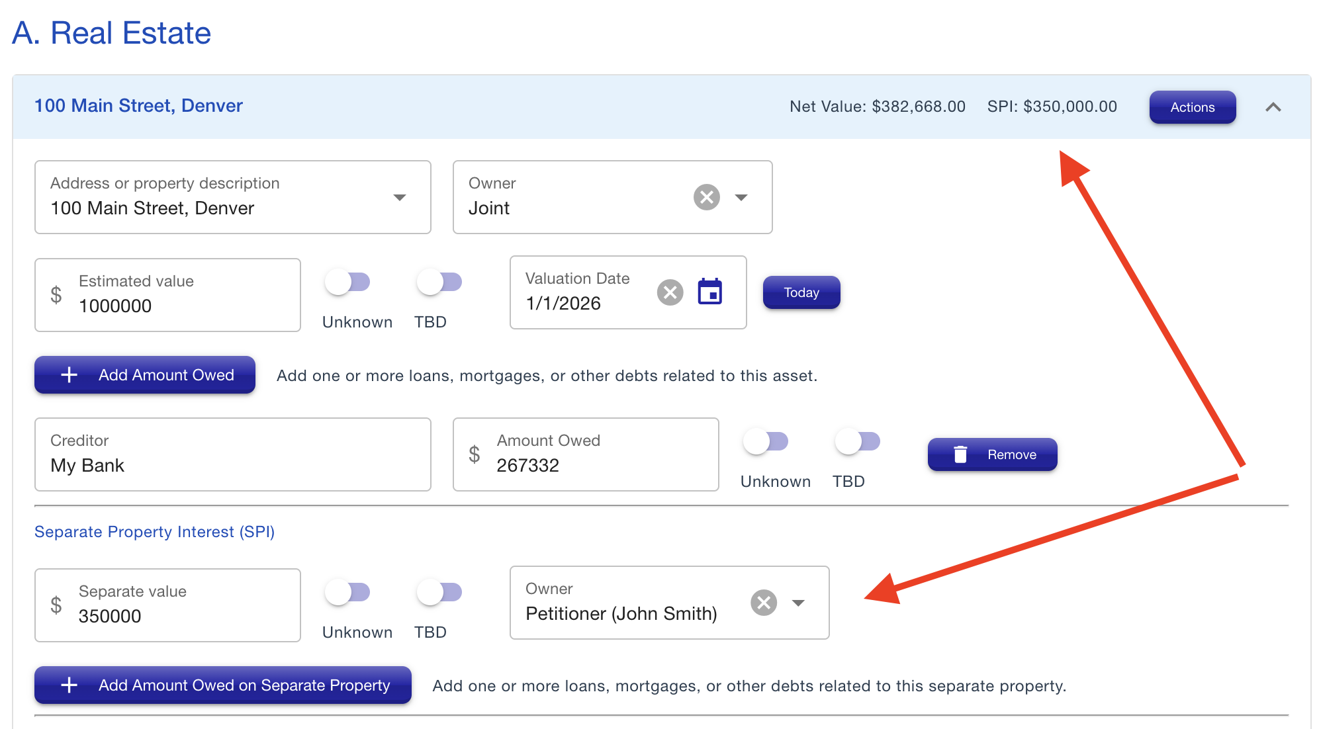Image resolution: width=1321 pixels, height=729 pixels.
Task: Open Address or property description dropdown
Action: (x=399, y=198)
